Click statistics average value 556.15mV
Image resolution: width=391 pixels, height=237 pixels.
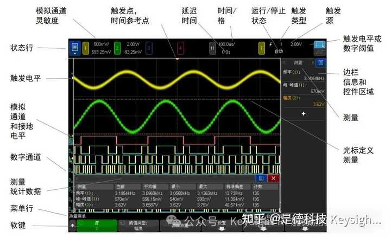[152, 199]
